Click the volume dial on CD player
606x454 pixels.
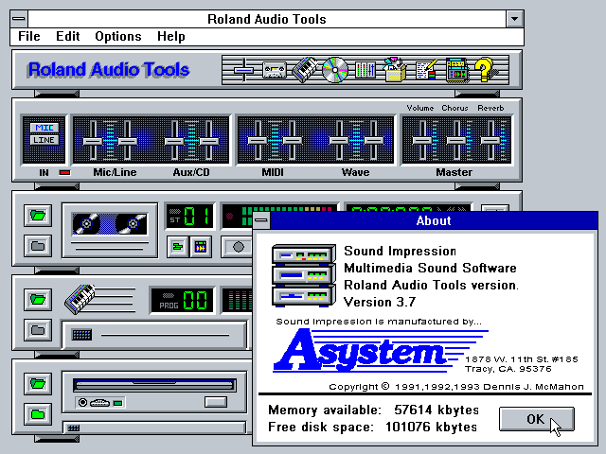pos(99,403)
